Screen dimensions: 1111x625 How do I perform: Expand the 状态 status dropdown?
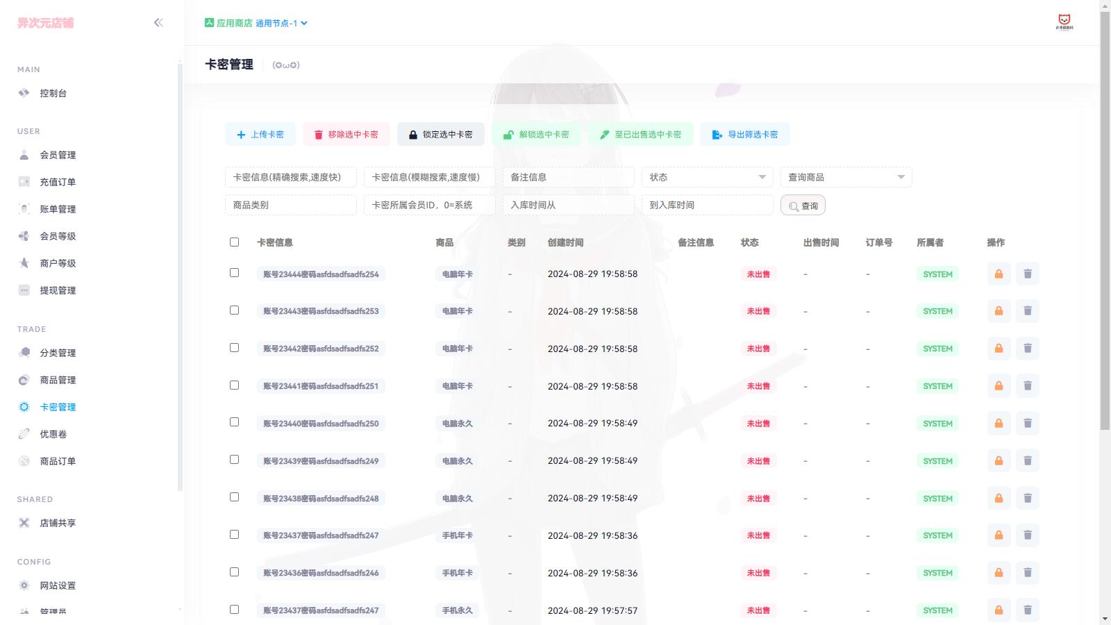click(707, 177)
